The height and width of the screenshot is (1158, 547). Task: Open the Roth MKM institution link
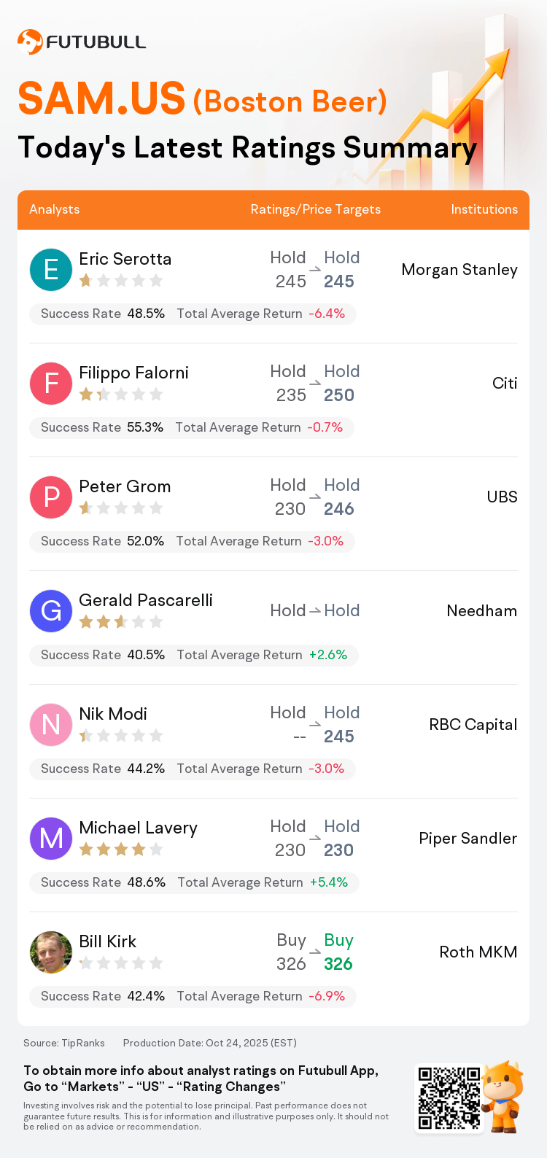click(x=478, y=952)
